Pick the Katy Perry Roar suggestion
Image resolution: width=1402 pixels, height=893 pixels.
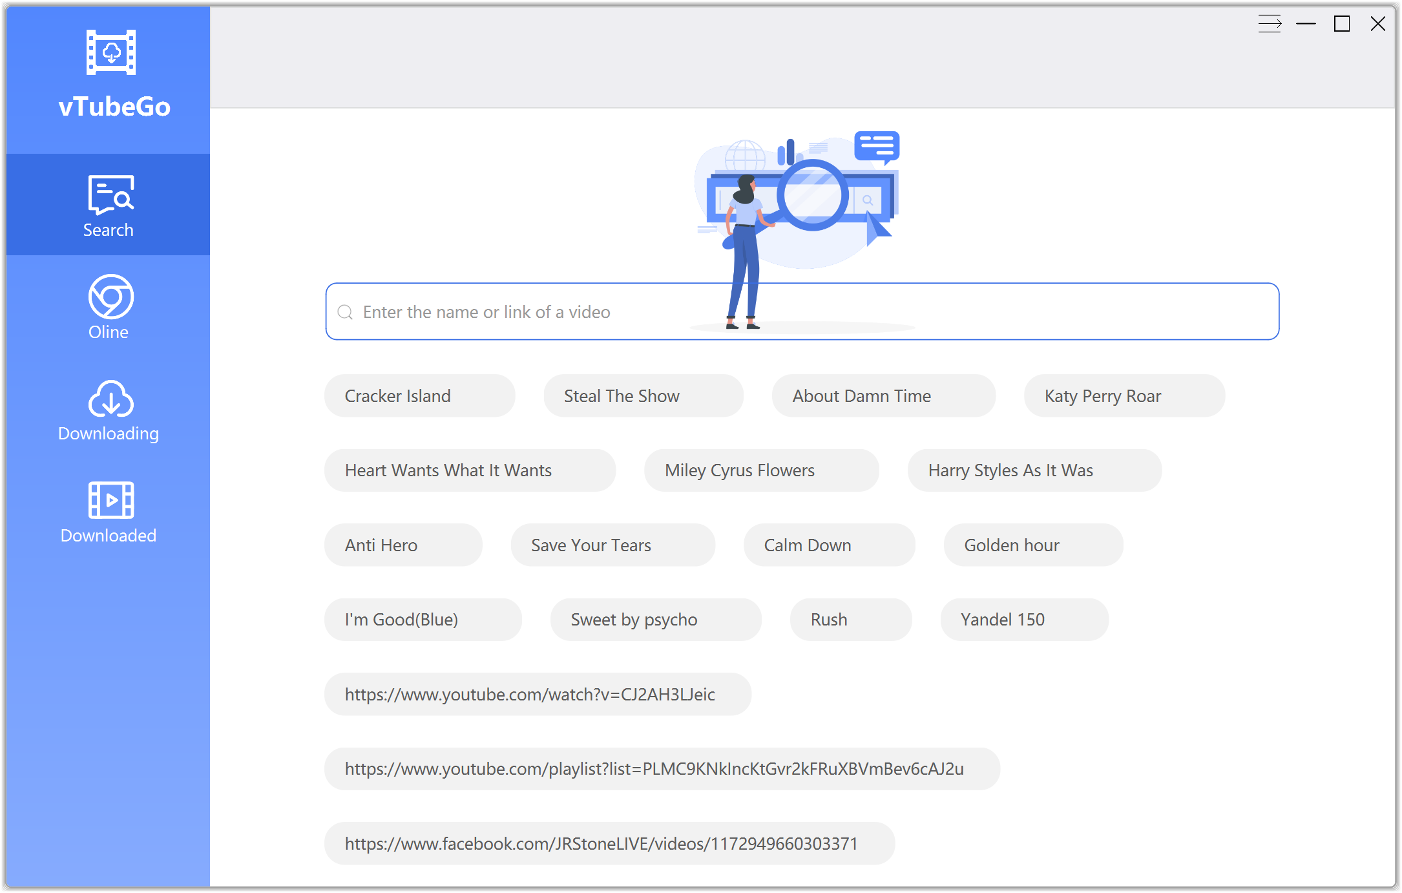[1124, 395]
